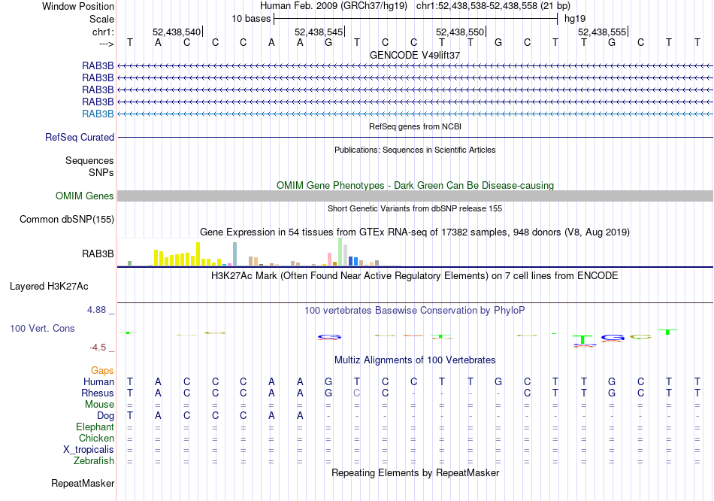Open the H3K27Ac Mark ENCODE track title

tap(415, 276)
